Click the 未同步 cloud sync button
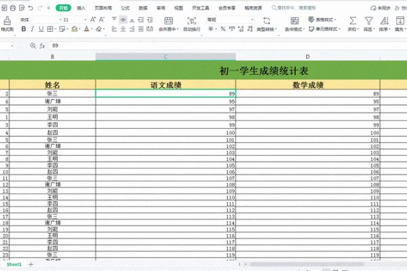Image resolution: width=407 pixels, height=271 pixels. tap(381, 8)
